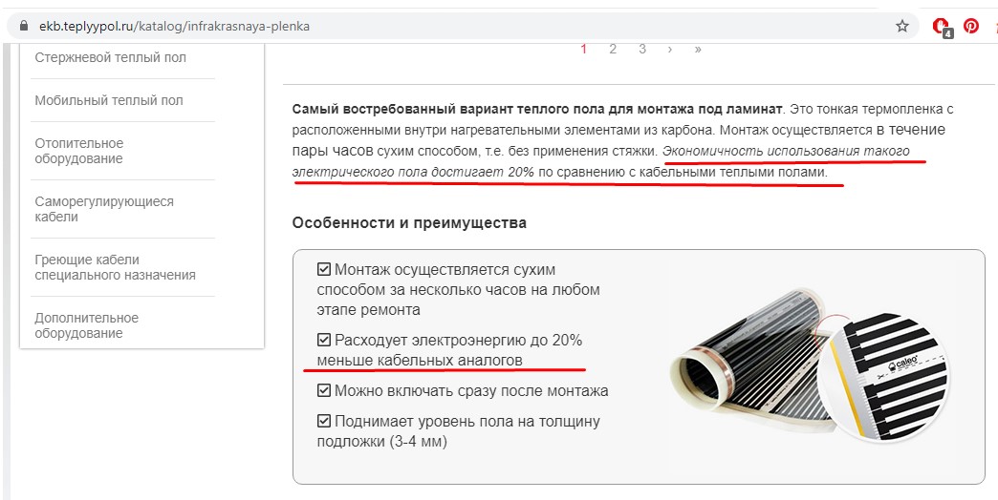Click the address bar URL field
The image size is (998, 500).
click(464, 26)
